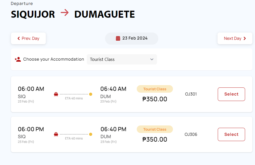Click the dropdown chevron in accommodation selector

(152, 59)
